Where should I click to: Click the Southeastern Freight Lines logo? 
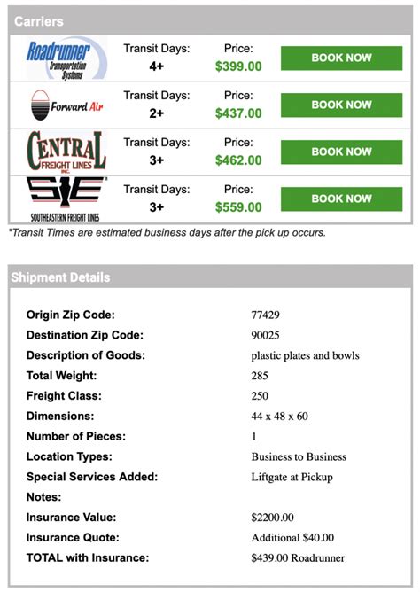point(66,199)
